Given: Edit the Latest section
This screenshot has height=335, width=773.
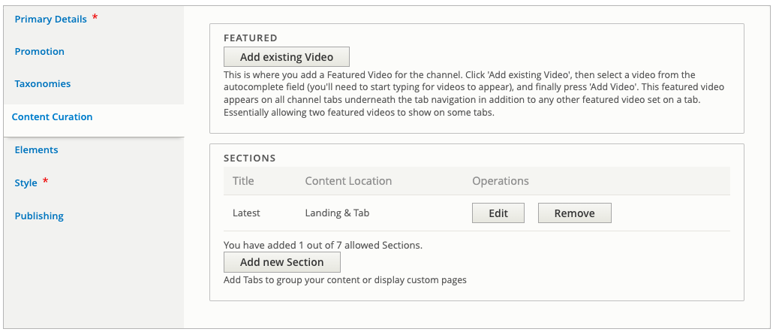Looking at the screenshot, I should (x=498, y=213).
